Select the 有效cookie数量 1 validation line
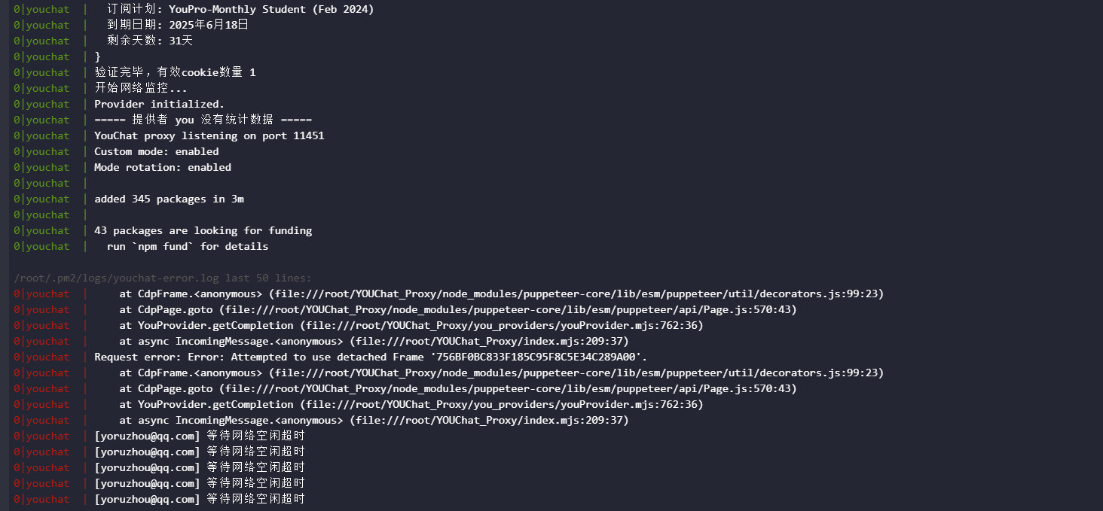 (x=175, y=72)
